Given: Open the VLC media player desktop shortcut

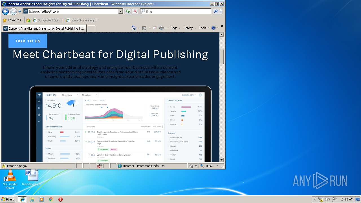Looking at the screenshot, I should pos(10,180).
